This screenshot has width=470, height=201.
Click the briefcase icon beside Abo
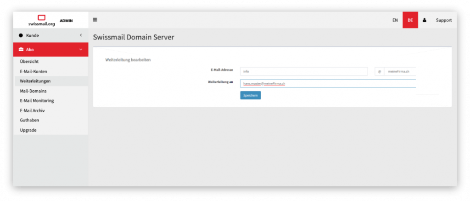(21, 49)
